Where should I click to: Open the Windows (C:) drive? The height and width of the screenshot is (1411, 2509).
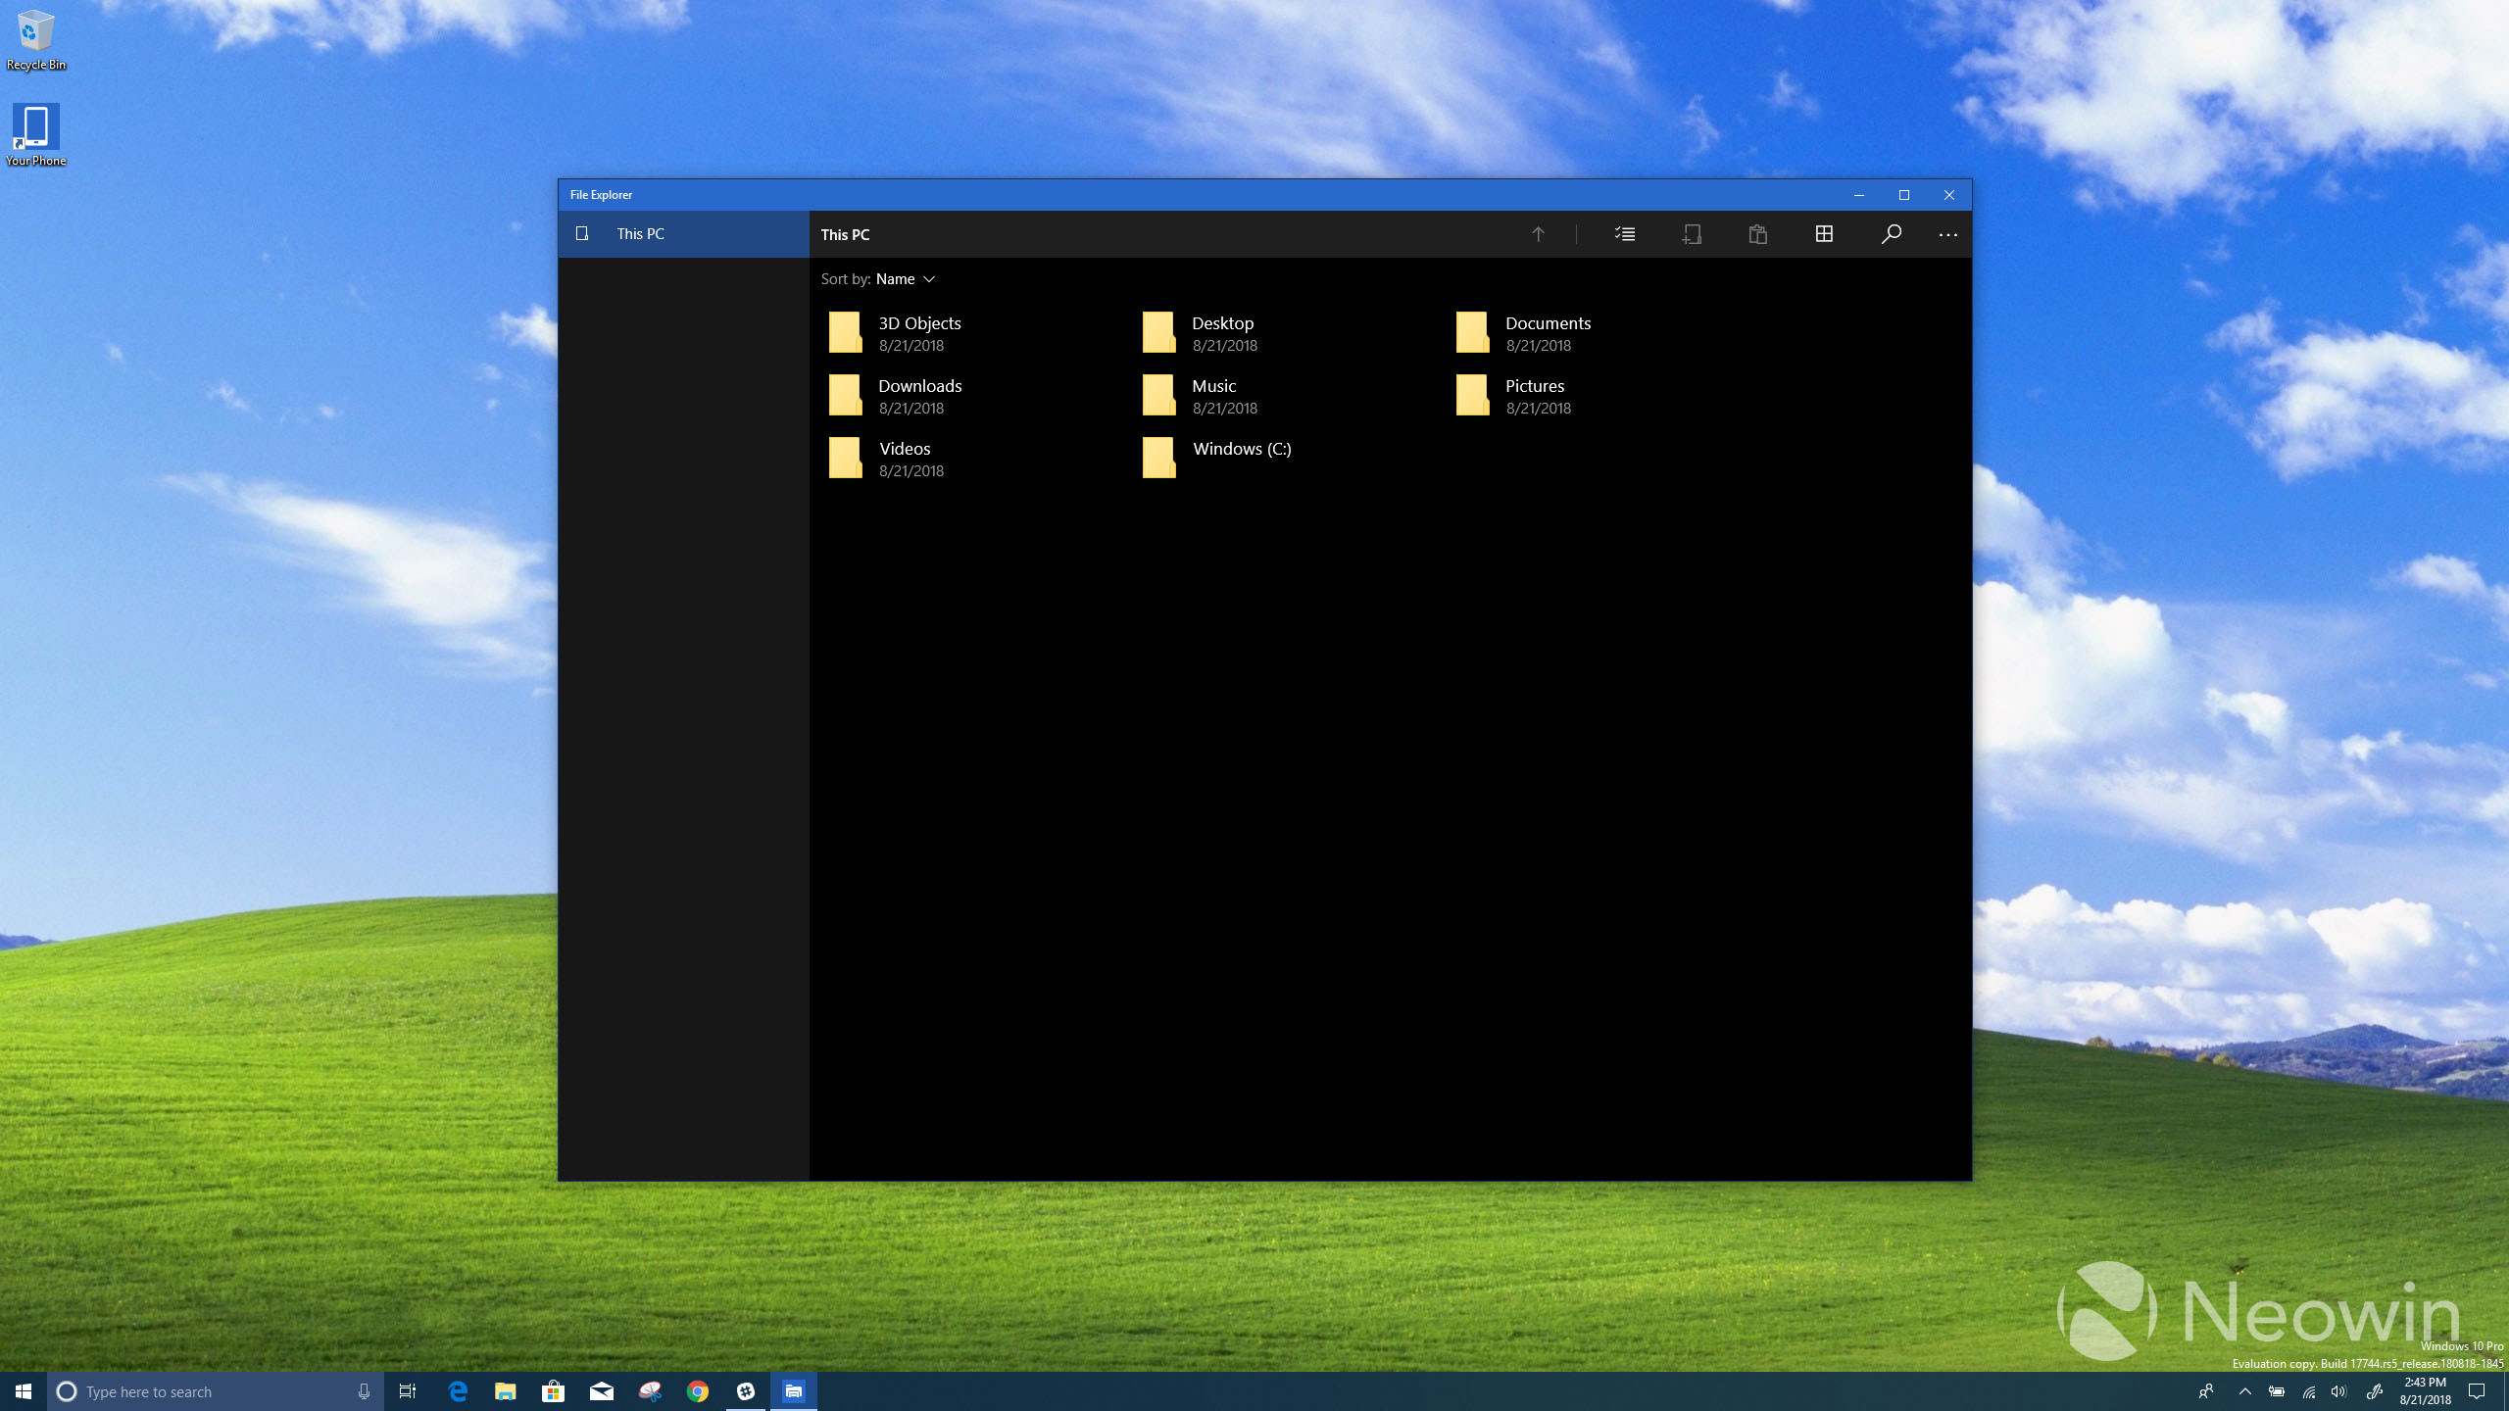(1242, 449)
